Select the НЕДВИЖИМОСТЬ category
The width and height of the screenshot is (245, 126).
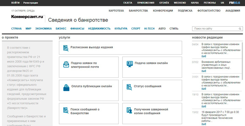click(99, 29)
